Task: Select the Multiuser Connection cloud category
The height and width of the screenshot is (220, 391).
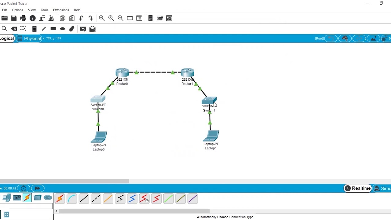Action: [48, 198]
